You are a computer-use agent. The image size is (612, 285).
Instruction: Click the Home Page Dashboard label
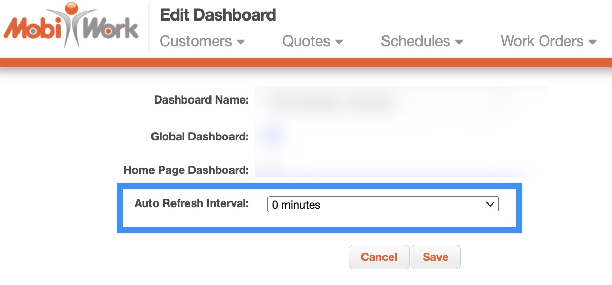(x=186, y=170)
